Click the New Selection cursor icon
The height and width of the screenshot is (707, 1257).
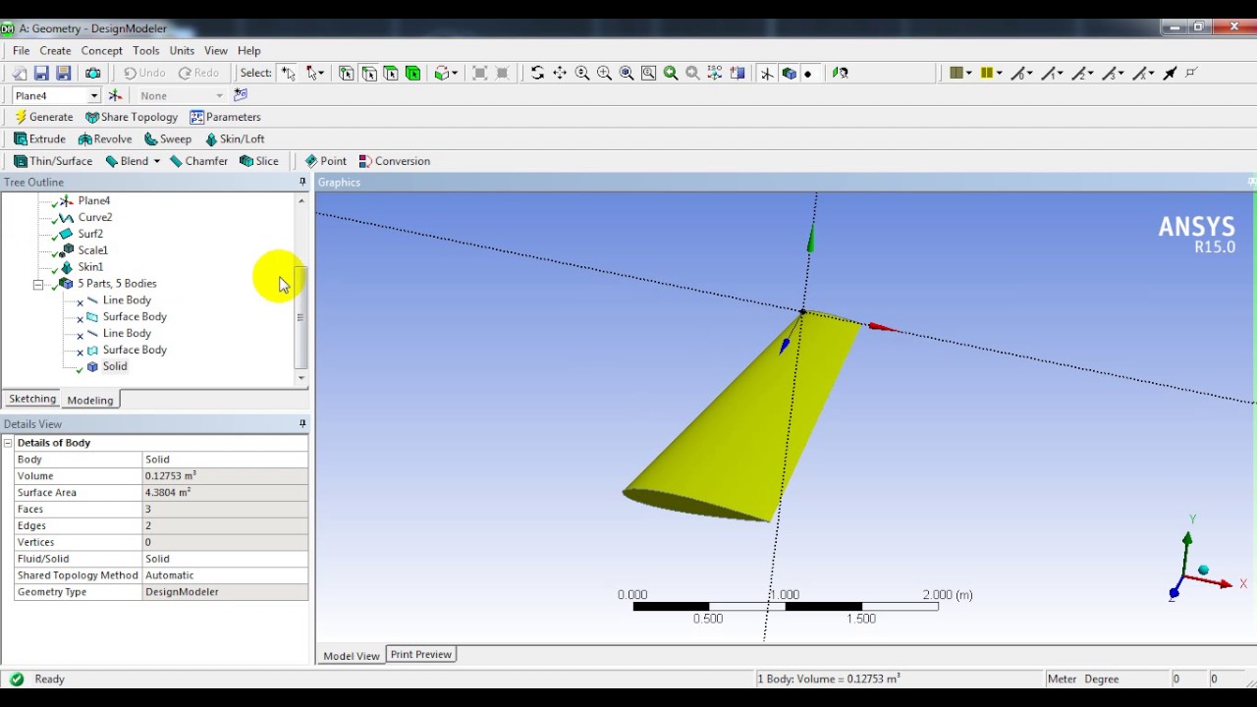click(288, 73)
